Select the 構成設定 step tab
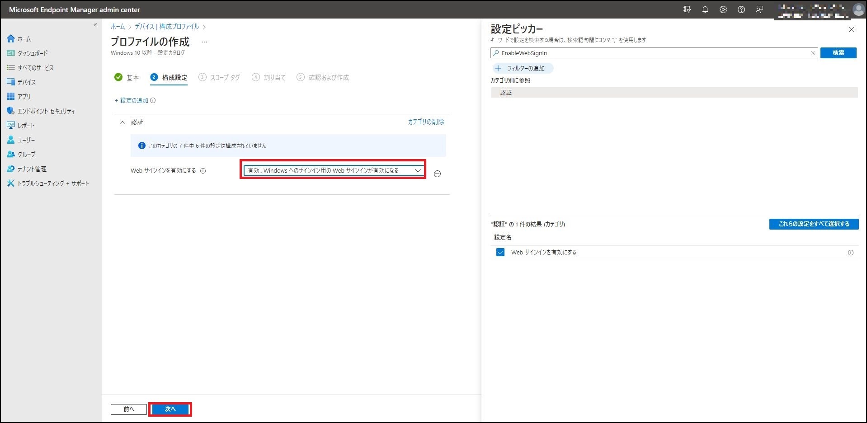Screen dimensions: 867x423 (169, 78)
